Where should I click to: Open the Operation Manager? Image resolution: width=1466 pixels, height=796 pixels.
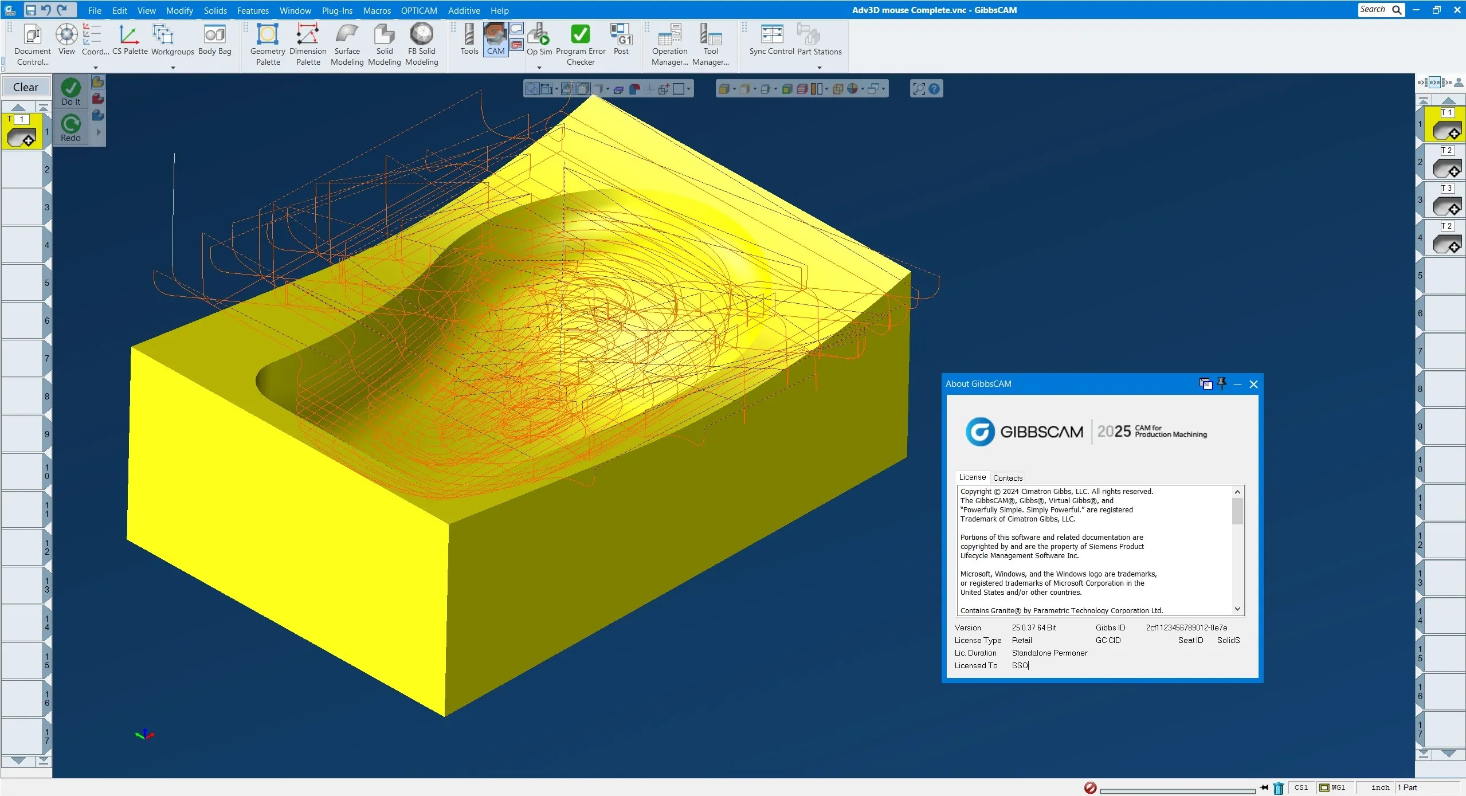tap(669, 45)
